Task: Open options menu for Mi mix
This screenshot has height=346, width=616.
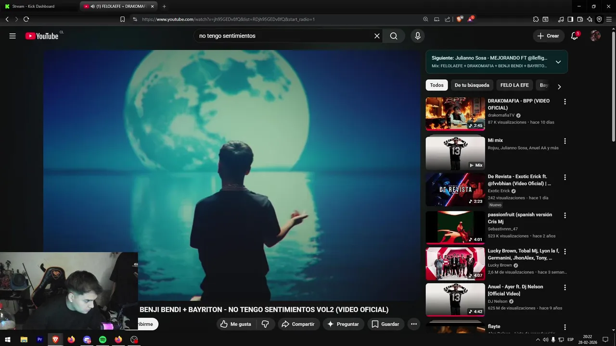Action: tap(565, 141)
